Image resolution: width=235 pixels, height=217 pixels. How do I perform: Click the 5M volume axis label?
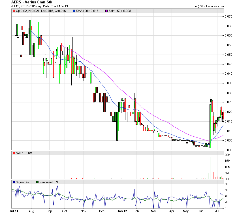click(x=227, y=173)
